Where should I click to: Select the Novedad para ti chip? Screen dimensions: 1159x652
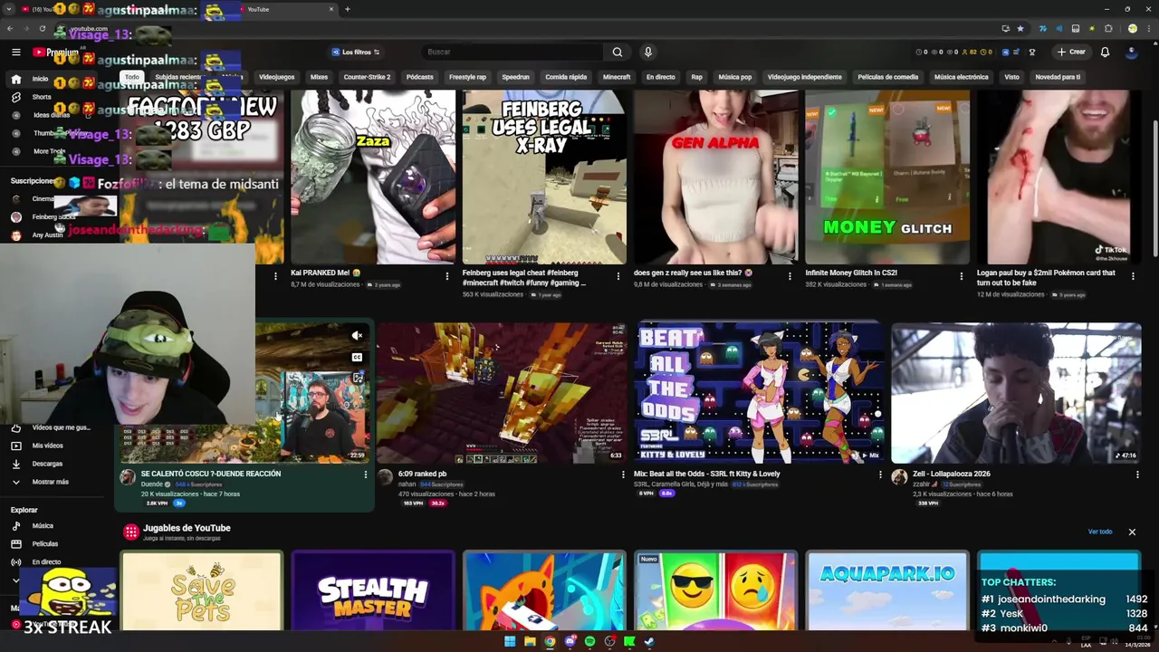point(1058,77)
